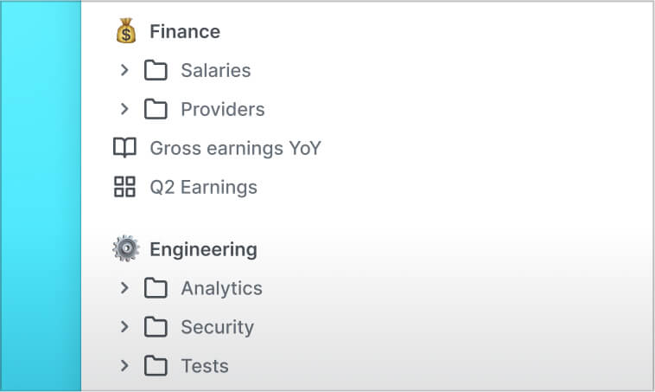Click the folder icon next to Salaries
Image resolution: width=655 pixels, height=392 pixels.
156,70
